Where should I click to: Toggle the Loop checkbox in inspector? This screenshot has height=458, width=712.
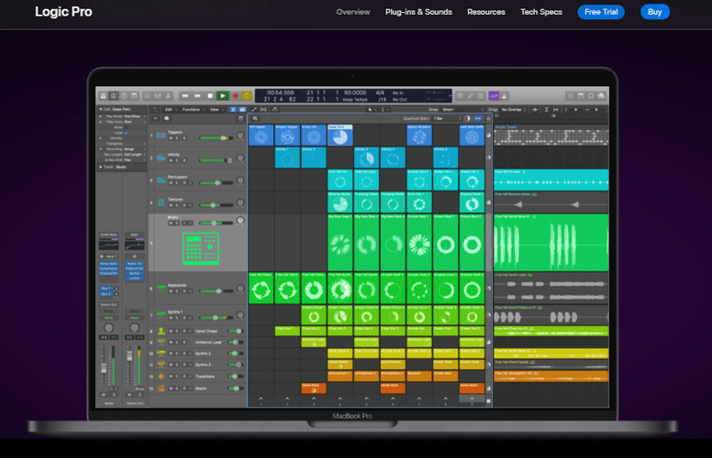127,133
